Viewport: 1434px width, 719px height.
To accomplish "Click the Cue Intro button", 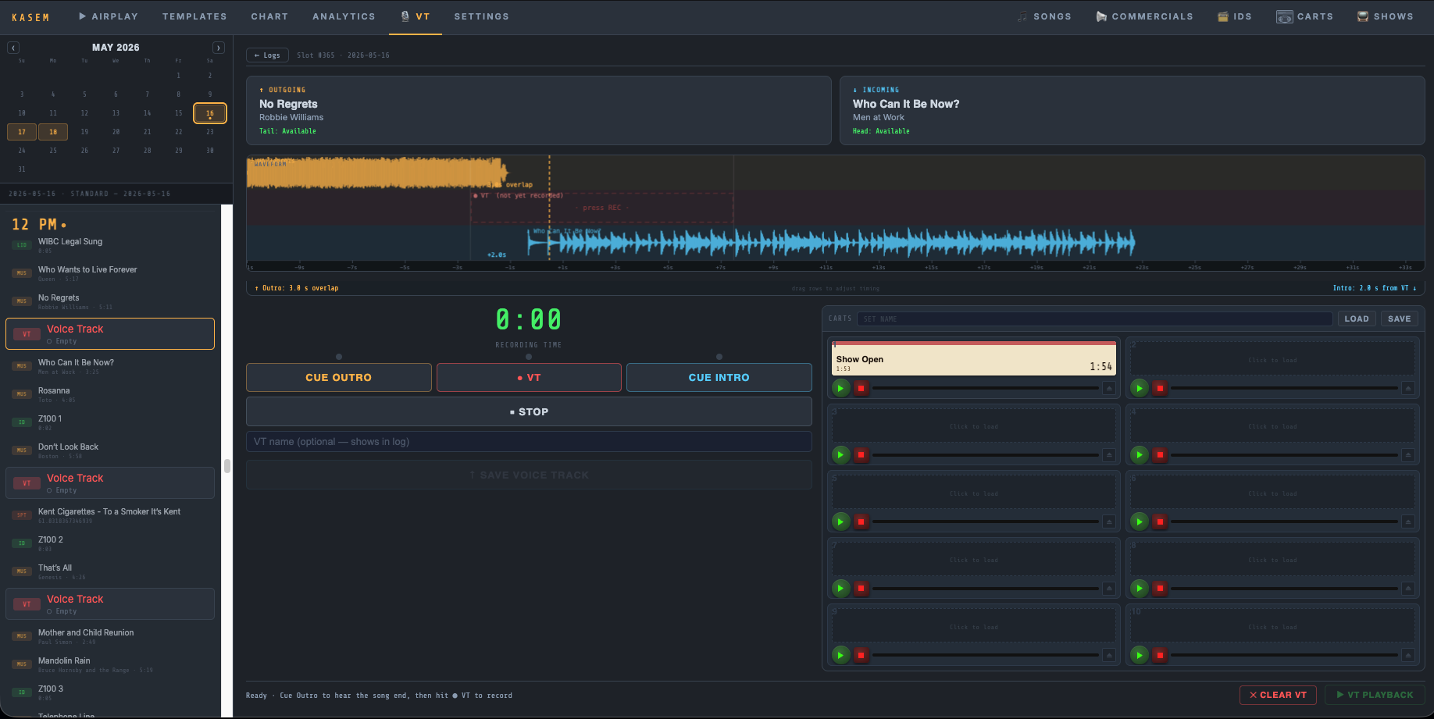I will [x=719, y=378].
